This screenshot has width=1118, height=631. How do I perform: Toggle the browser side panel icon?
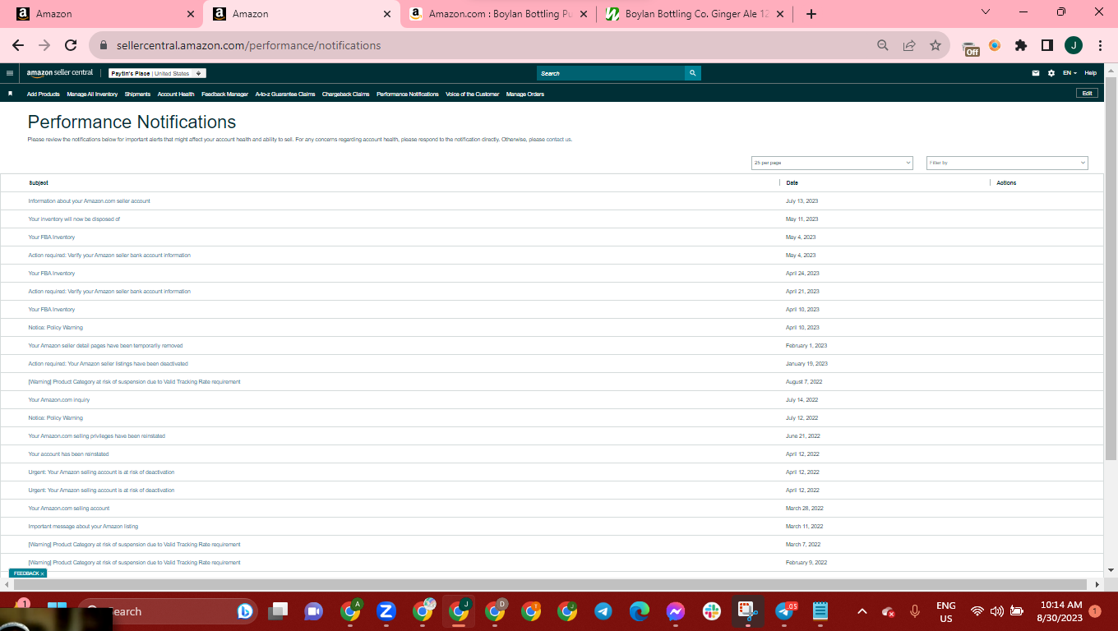click(1047, 45)
